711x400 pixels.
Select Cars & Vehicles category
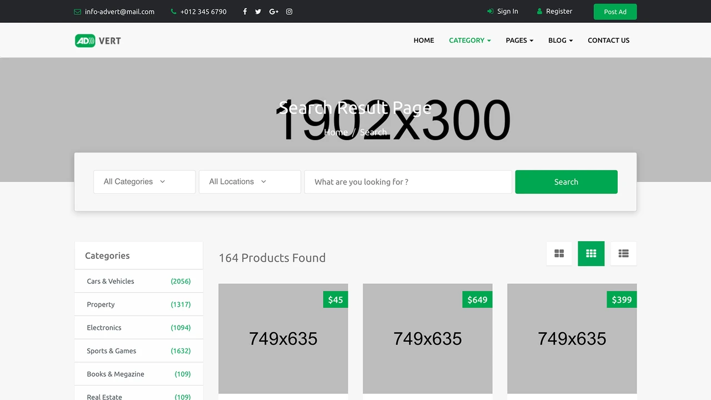[111, 281]
